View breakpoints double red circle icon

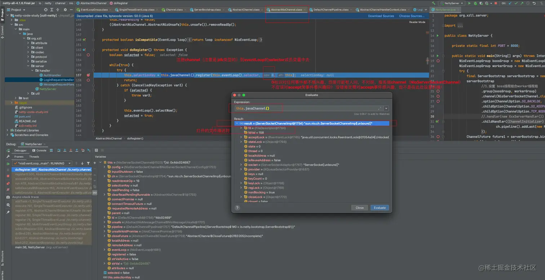[8, 184]
